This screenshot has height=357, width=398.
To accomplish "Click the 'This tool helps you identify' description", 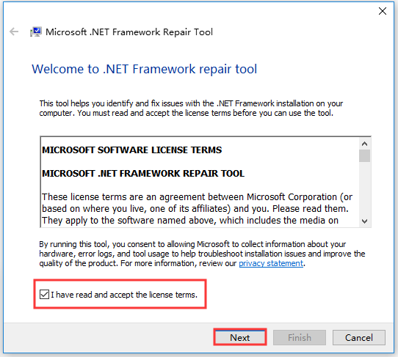I will pyautogui.click(x=191, y=108).
